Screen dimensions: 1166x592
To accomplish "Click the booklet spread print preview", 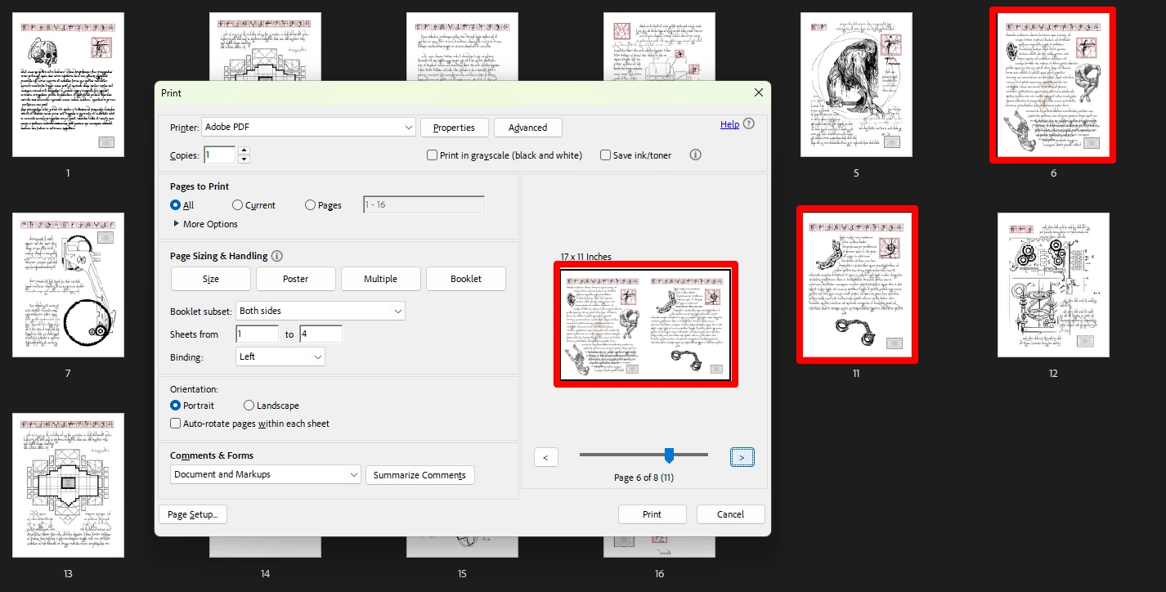I will 646,325.
